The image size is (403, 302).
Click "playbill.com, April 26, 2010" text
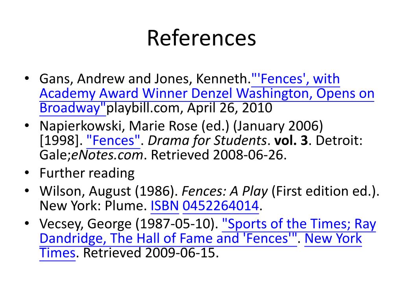189,108
